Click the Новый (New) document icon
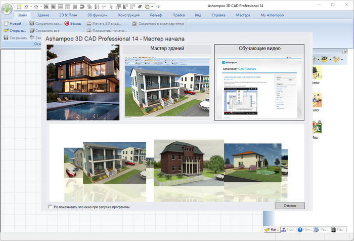Screen dimensions: 354x241 tap(6, 24)
